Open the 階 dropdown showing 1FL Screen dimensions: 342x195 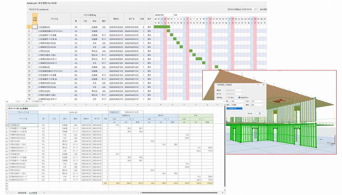[238, 101]
